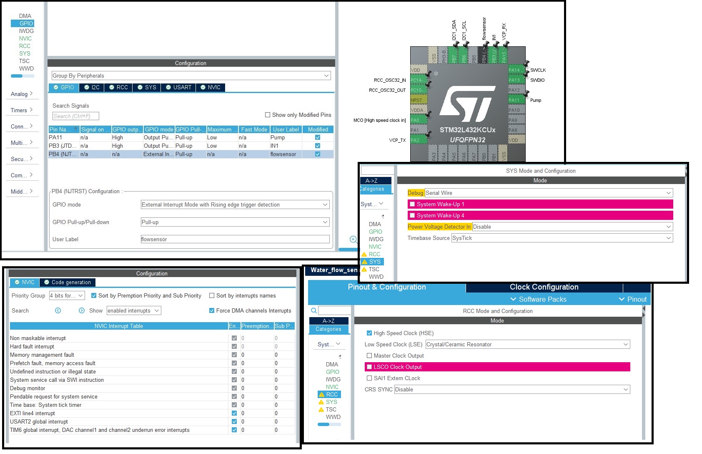Image resolution: width=702 pixels, height=454 pixels.
Task: Click the grey PB5 pin on the chip
Action: pos(474,55)
